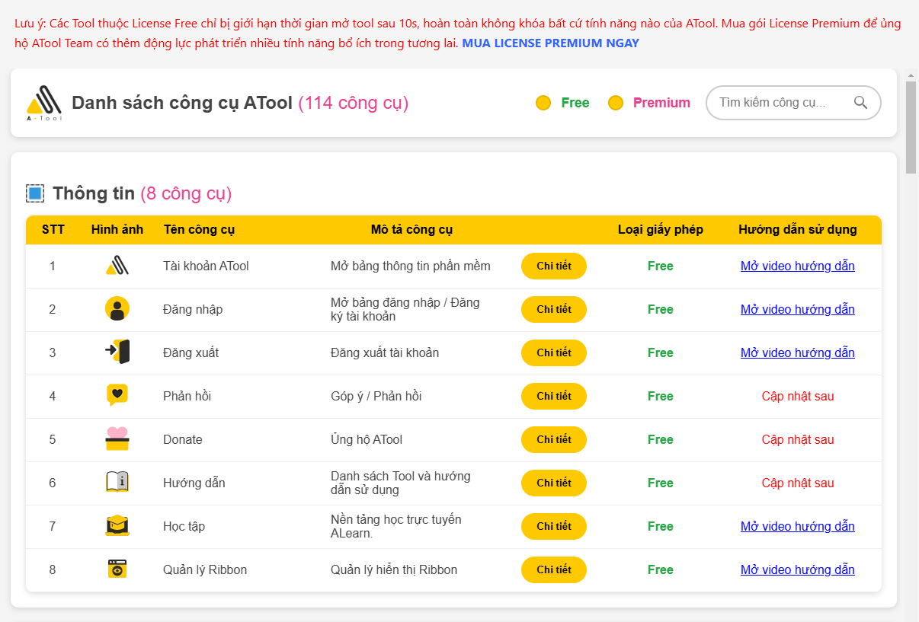Click the ATool logo in the header
919x622 pixels.
[43, 103]
